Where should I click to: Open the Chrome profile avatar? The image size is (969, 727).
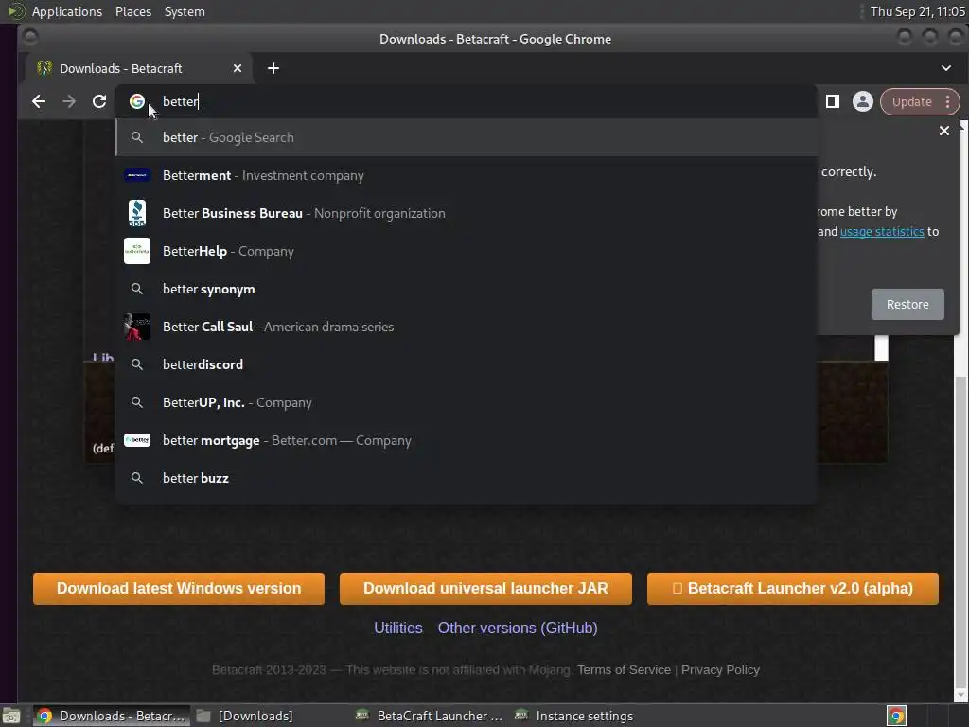[863, 101]
